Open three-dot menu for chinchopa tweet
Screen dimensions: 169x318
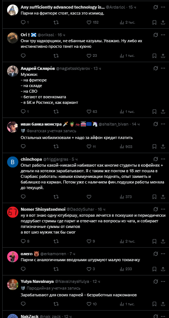click(x=163, y=159)
